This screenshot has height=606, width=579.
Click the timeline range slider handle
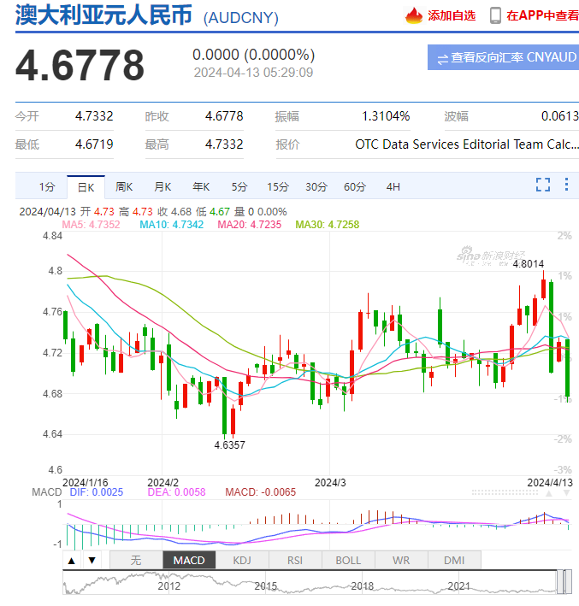pyautogui.click(x=564, y=581)
